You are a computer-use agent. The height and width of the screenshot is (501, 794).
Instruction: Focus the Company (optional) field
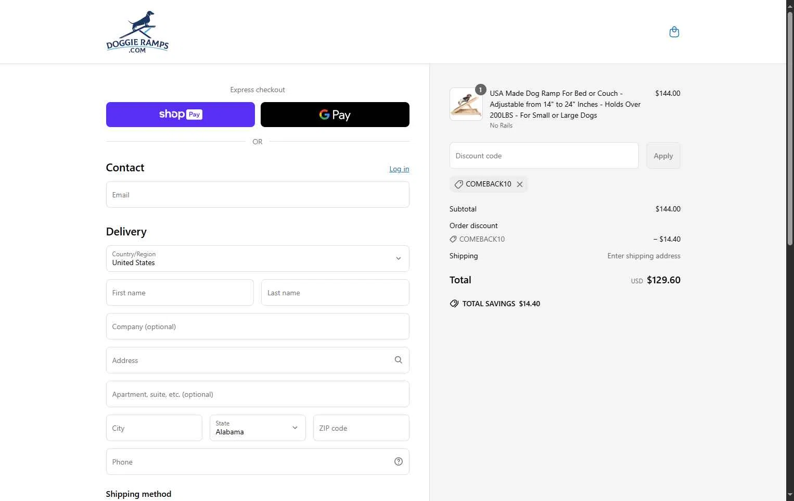(x=258, y=327)
